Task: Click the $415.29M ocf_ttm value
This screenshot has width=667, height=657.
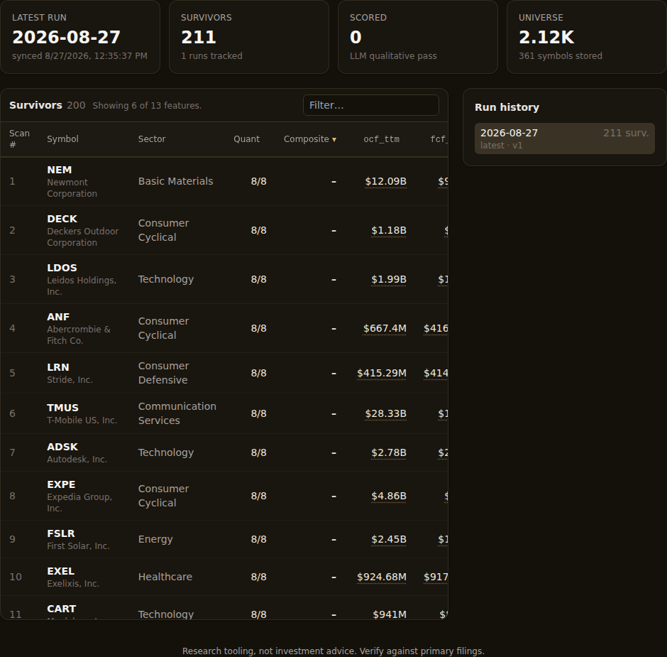Action: (x=382, y=373)
